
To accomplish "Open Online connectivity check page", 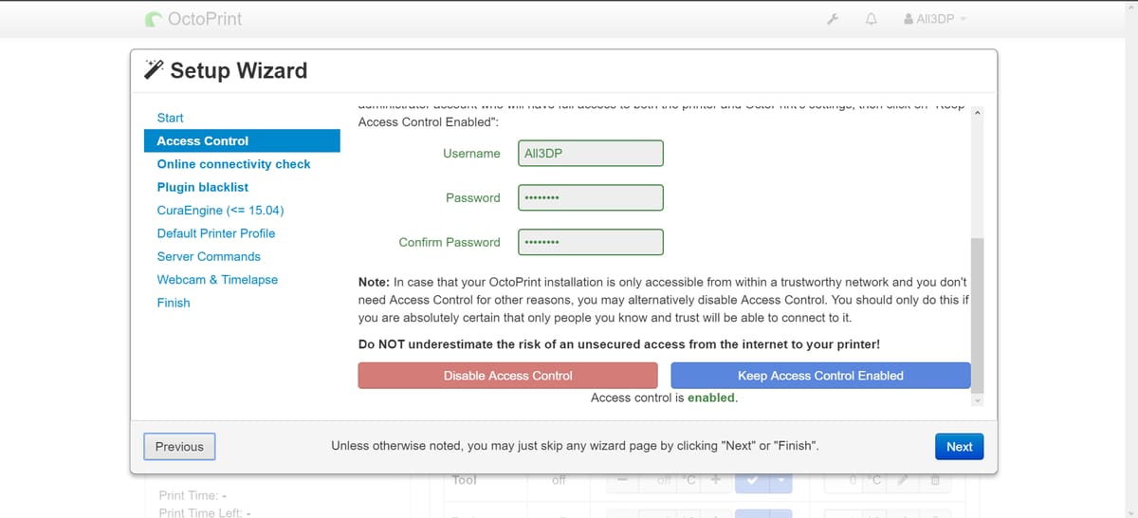I will [x=234, y=164].
